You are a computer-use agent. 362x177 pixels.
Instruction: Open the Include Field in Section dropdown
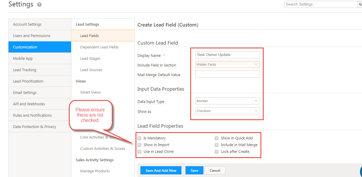pyautogui.click(x=227, y=64)
